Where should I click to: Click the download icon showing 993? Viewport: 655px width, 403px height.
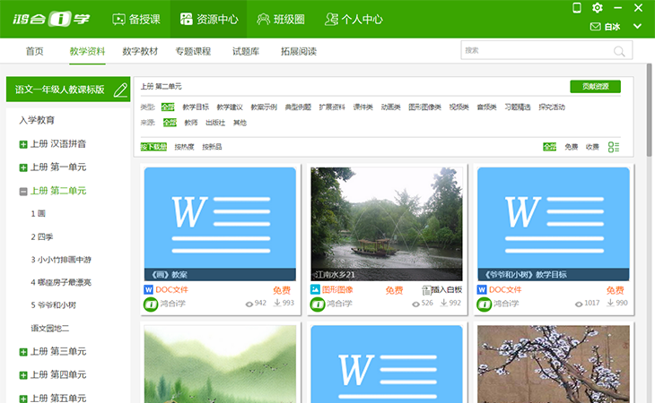277,303
